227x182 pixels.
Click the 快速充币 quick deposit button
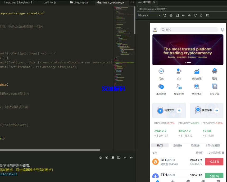169,110
